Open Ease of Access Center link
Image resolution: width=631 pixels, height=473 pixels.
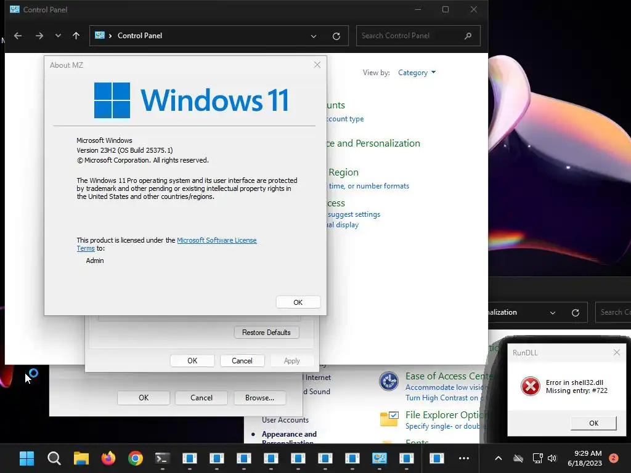pyautogui.click(x=449, y=376)
